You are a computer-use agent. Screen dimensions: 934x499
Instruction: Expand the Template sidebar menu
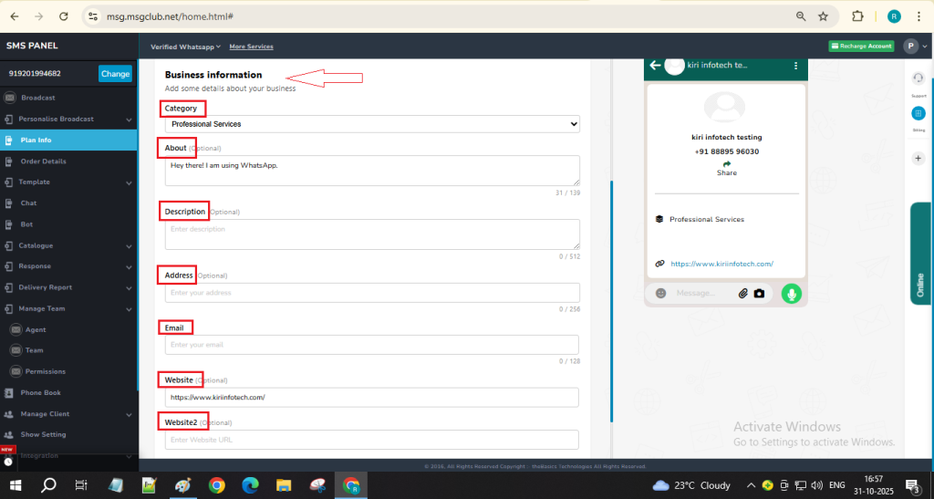click(x=36, y=182)
